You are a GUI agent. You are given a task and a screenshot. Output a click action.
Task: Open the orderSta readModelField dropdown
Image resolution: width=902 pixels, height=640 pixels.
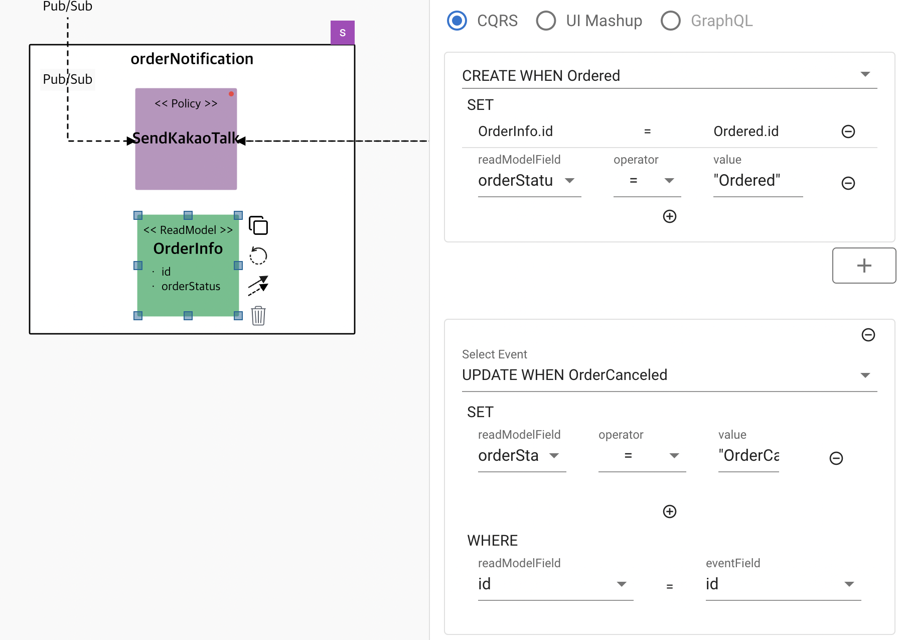point(522,456)
